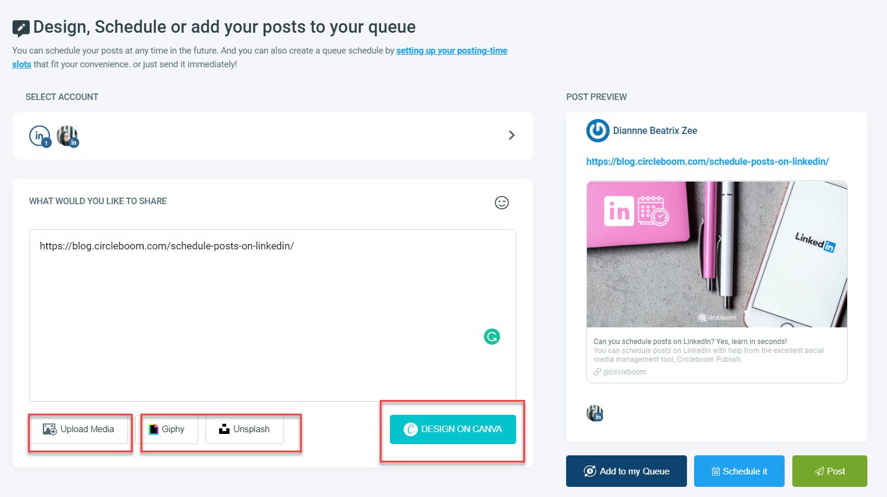The height and width of the screenshot is (497, 887).
Task: Open 'setting up your posting-time slots' link
Action: point(452,51)
